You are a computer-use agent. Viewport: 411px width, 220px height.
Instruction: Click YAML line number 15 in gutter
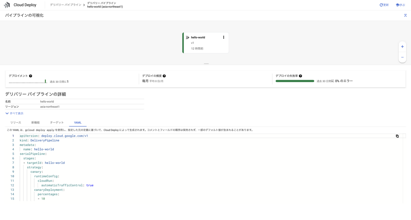point(12,198)
